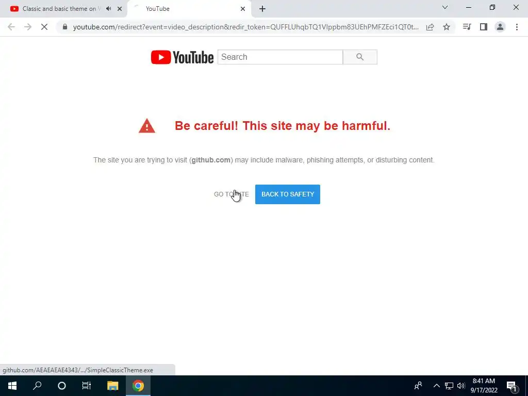This screenshot has width=528, height=396.
Task: Toggle the Chrome side panel
Action: click(484, 27)
